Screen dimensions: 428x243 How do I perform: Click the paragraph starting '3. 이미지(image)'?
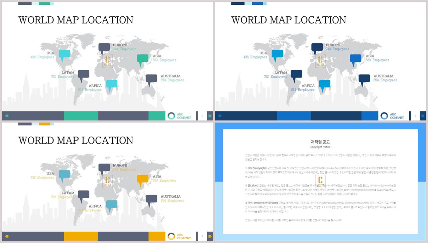click(x=320, y=207)
